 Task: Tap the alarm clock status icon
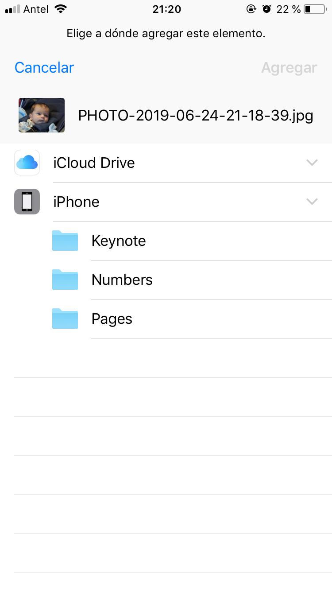(266, 9)
